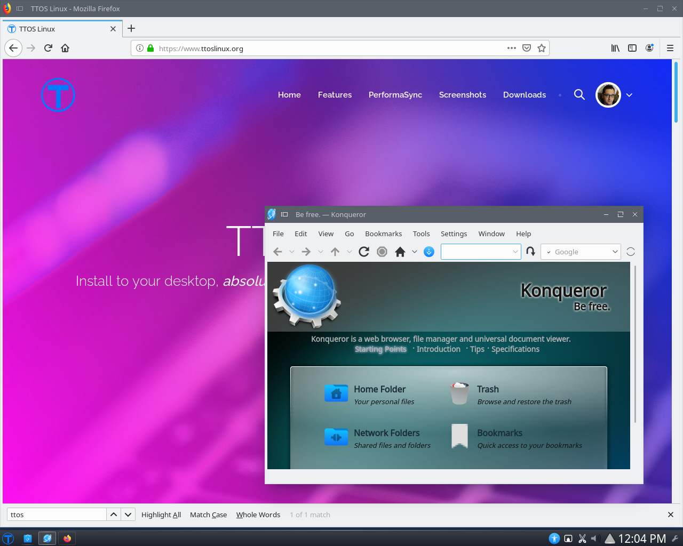Click Specifications link in Konqueror
Viewport: 683px width, 546px height.
(515, 349)
